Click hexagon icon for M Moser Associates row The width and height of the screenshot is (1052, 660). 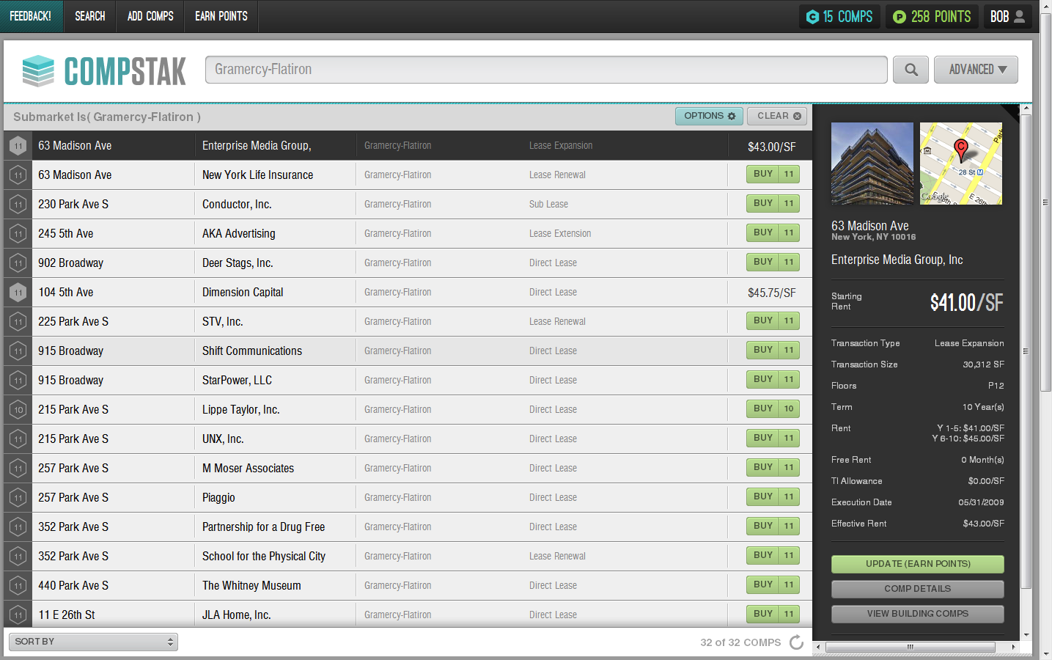pos(18,469)
